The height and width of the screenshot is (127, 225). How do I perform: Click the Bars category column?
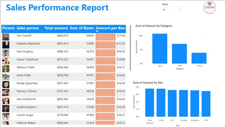(160, 49)
